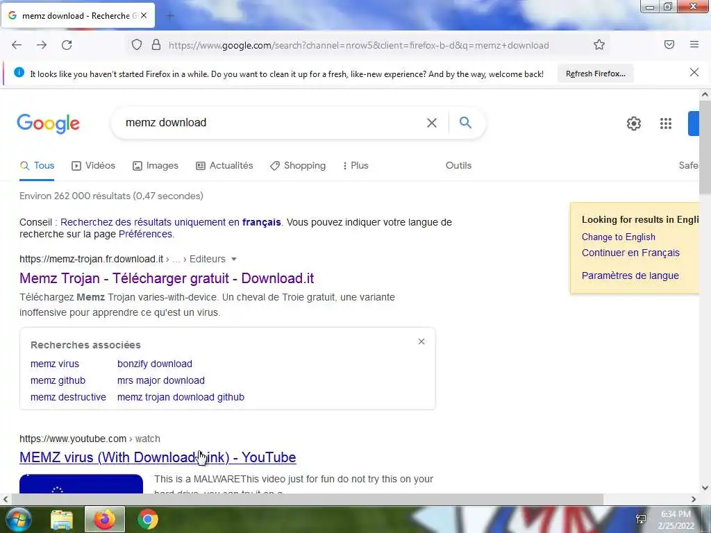The height and width of the screenshot is (533, 711).
Task: Close the memz download tab
Action: click(144, 15)
